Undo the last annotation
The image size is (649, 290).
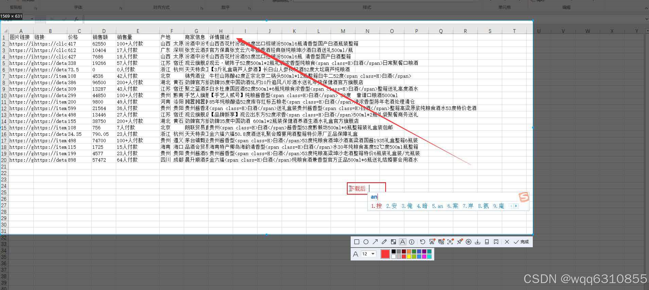(422, 242)
